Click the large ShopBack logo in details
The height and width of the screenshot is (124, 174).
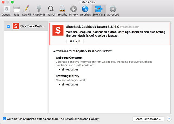(x=58, y=30)
